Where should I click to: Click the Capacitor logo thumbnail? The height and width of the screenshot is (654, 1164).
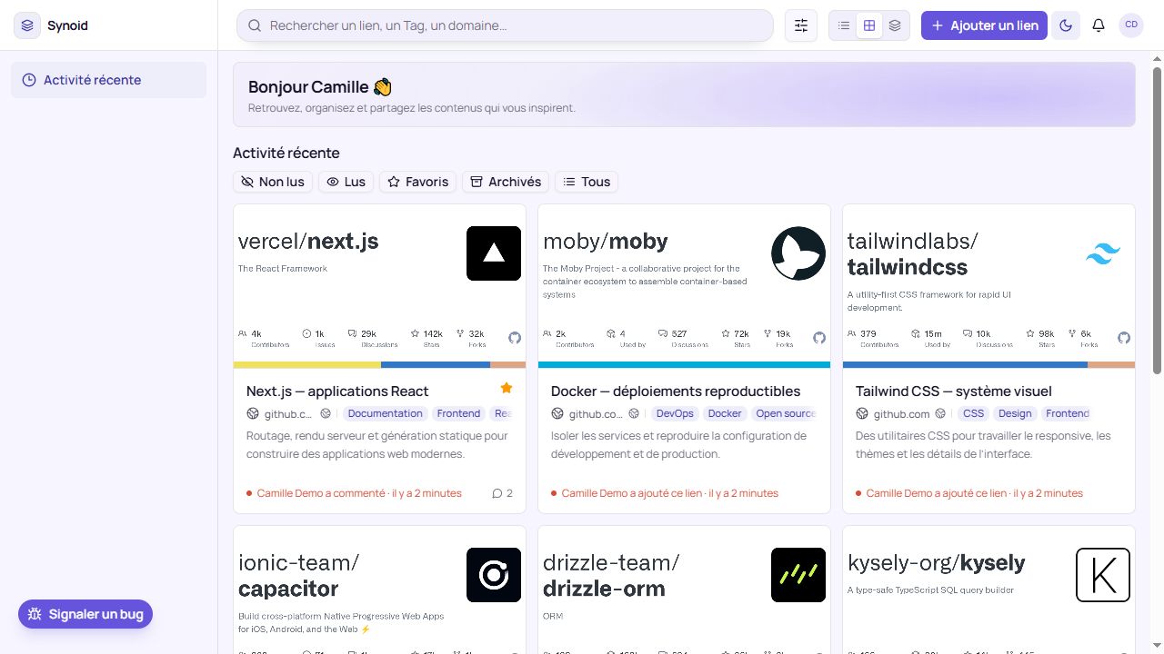coord(494,575)
